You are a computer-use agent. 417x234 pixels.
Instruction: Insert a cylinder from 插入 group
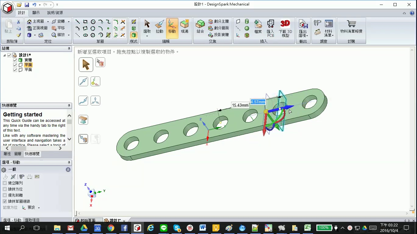tap(247, 22)
